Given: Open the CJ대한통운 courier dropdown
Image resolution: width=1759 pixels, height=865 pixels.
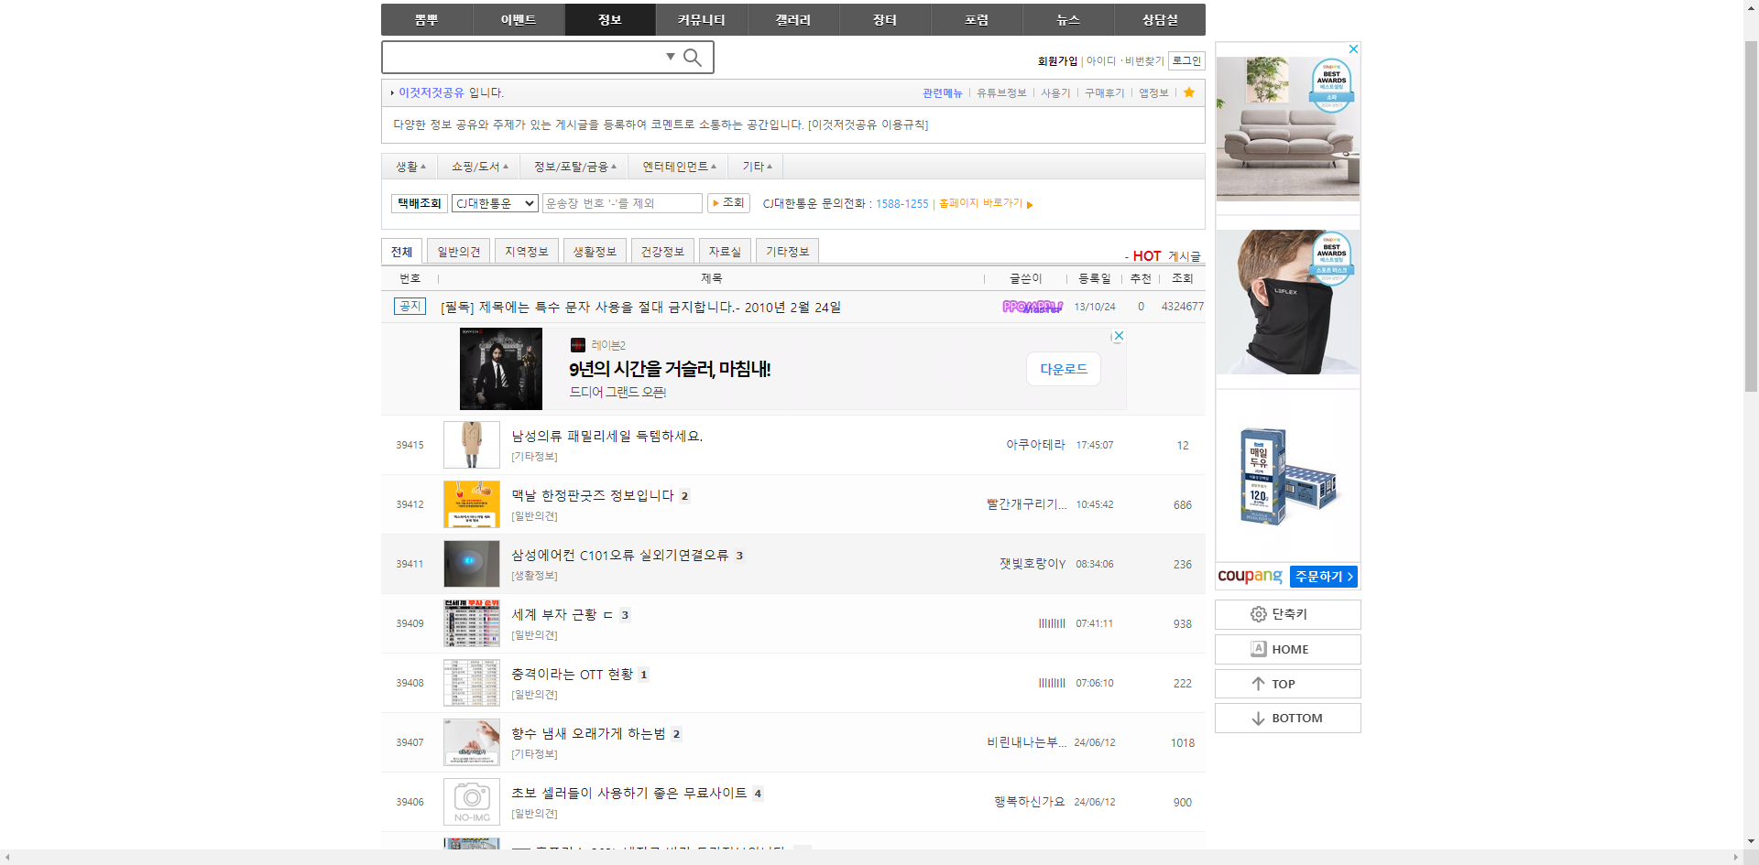Looking at the screenshot, I should pos(495,203).
